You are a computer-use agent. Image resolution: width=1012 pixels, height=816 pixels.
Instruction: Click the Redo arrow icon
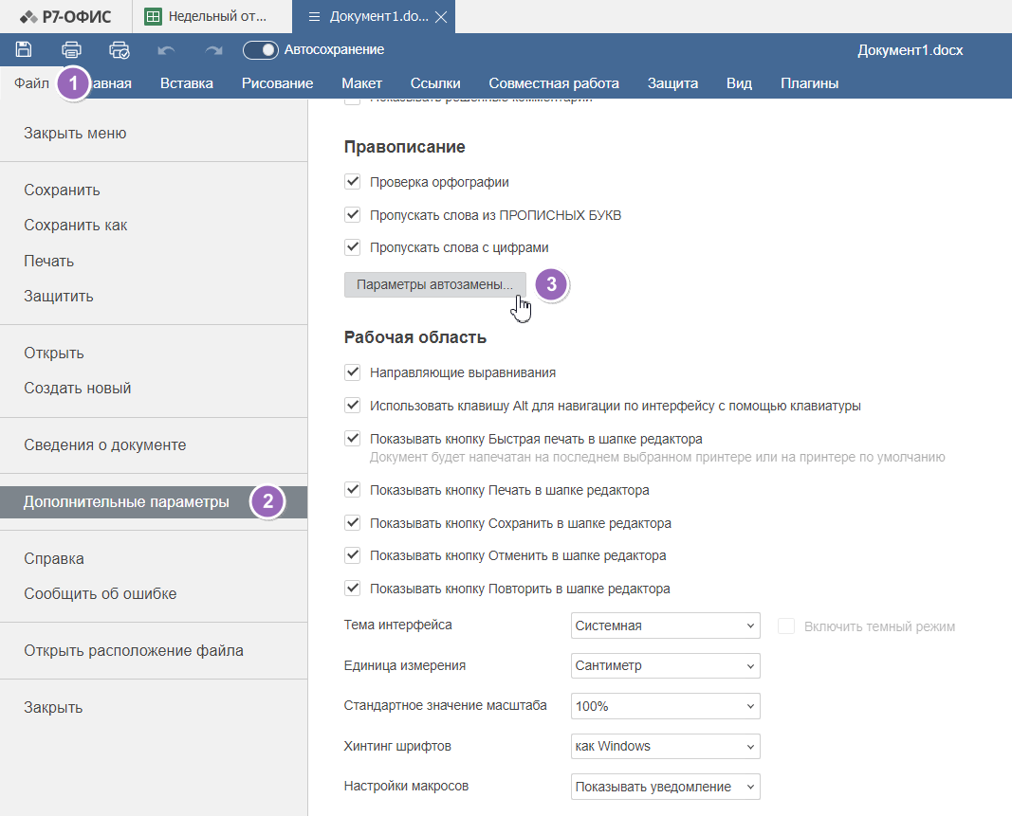(x=213, y=49)
